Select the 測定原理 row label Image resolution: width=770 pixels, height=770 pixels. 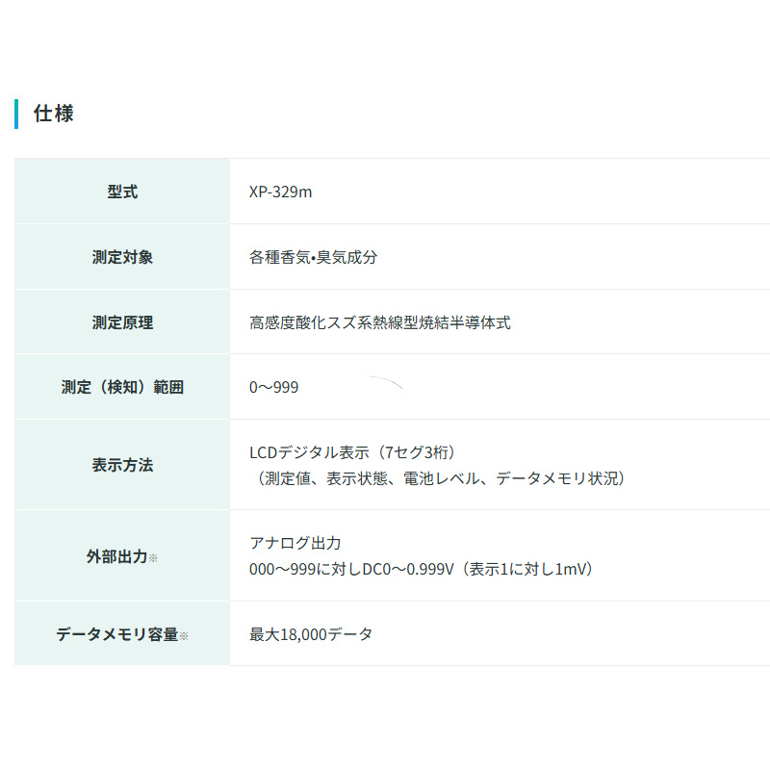click(122, 322)
